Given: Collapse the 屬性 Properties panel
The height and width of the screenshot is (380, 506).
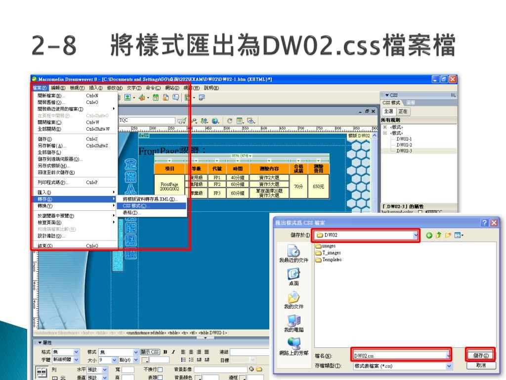Looking at the screenshot, I should [x=41, y=342].
